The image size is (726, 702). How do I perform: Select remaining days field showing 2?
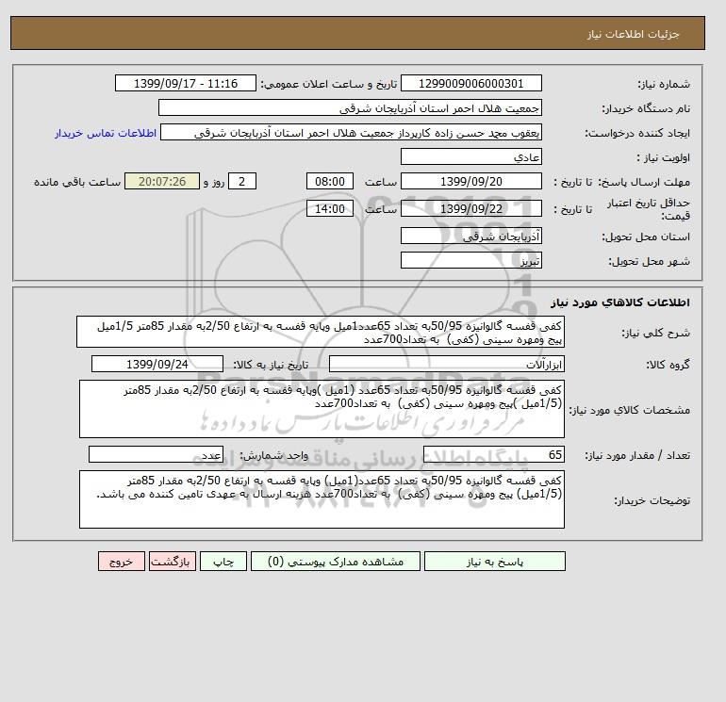(241, 182)
